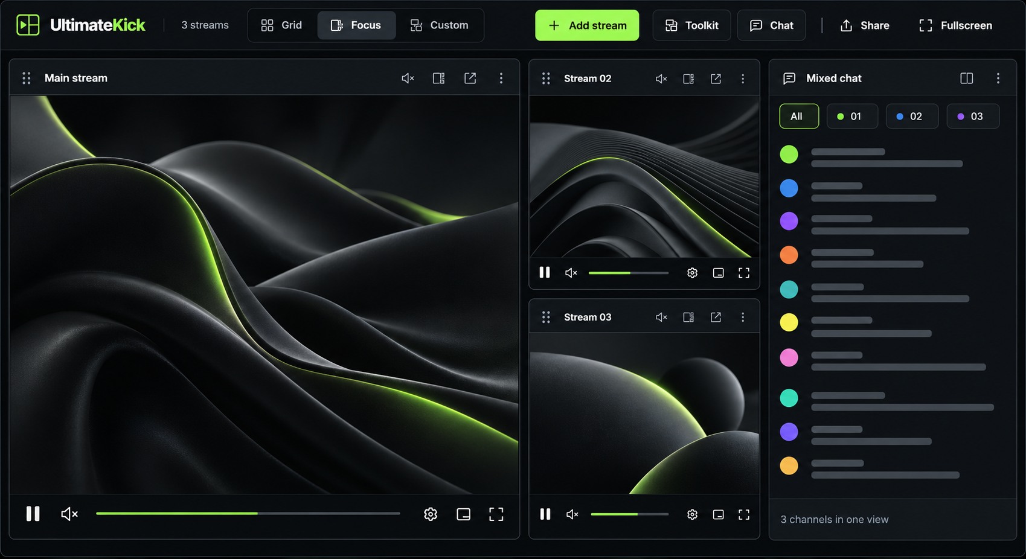The height and width of the screenshot is (559, 1026).
Task: Select the Focus layout tab
Action: pyautogui.click(x=356, y=25)
